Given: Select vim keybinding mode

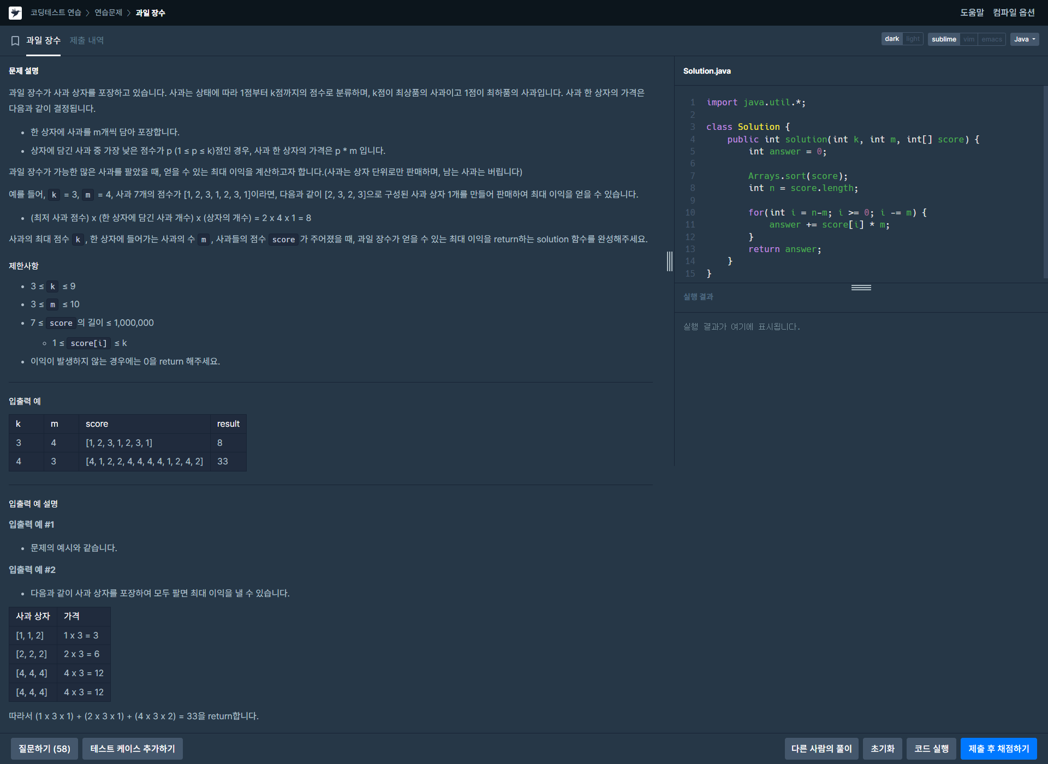Looking at the screenshot, I should [x=969, y=39].
